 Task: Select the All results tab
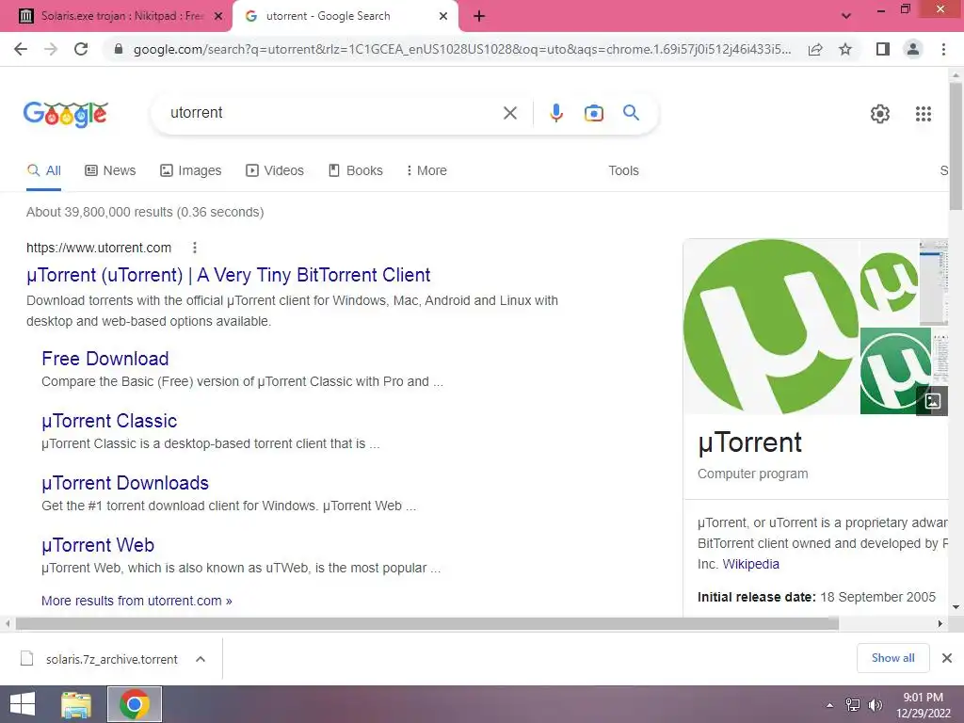pos(43,171)
